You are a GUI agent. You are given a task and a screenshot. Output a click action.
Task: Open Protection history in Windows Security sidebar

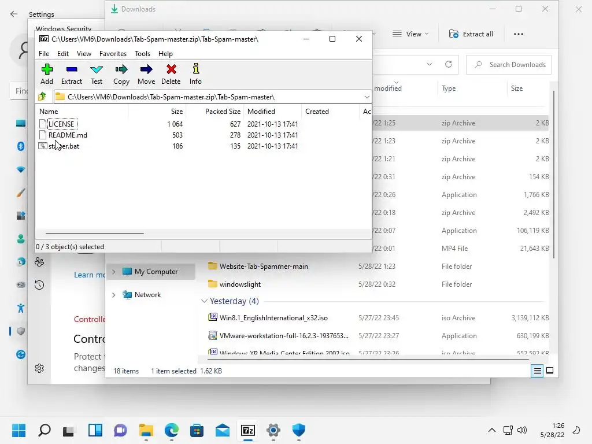tap(39, 284)
